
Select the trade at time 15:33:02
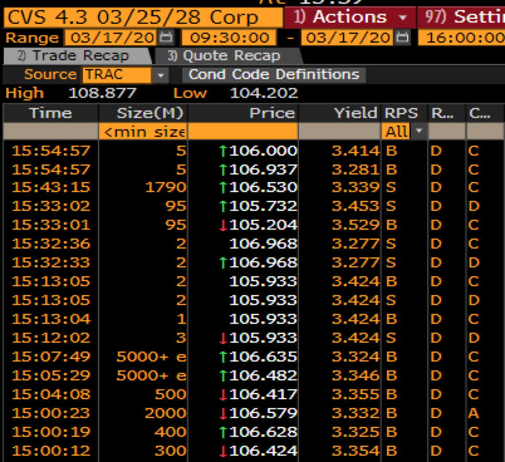(253, 206)
